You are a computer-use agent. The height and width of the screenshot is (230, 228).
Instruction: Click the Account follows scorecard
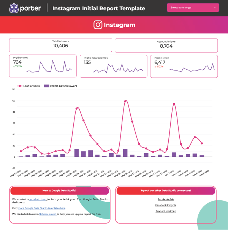click(166, 45)
